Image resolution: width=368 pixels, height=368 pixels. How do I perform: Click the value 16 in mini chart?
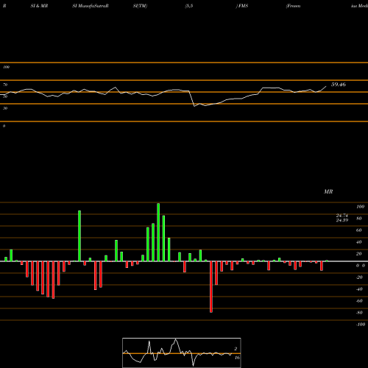pyautogui.click(x=237, y=358)
